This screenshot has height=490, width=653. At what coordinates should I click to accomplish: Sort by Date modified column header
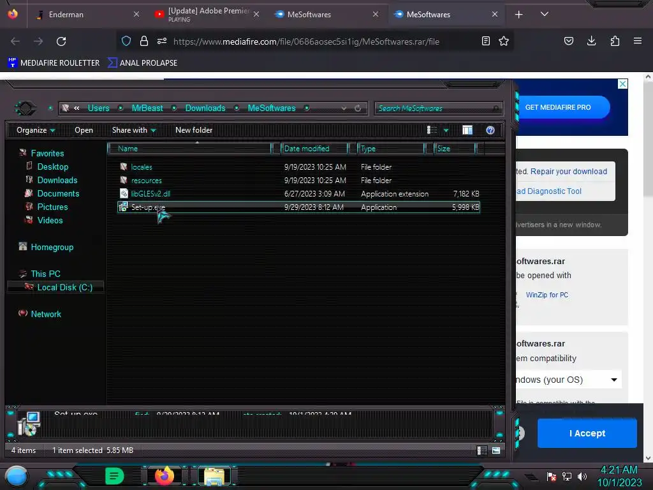[x=315, y=149]
